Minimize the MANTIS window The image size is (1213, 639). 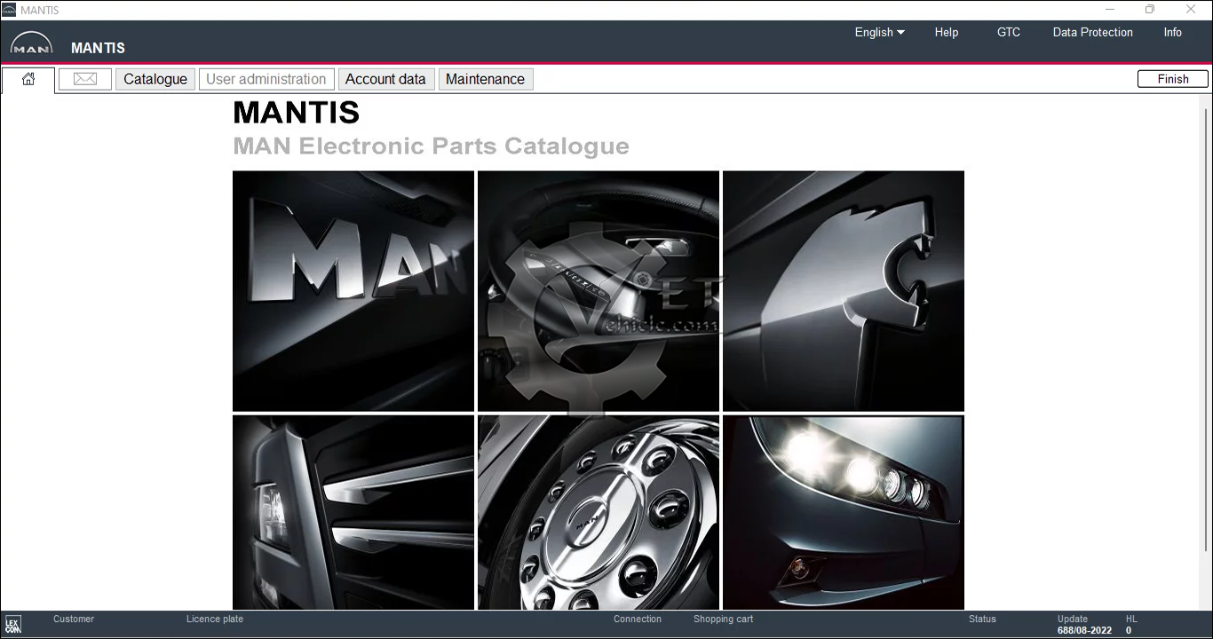1110,10
